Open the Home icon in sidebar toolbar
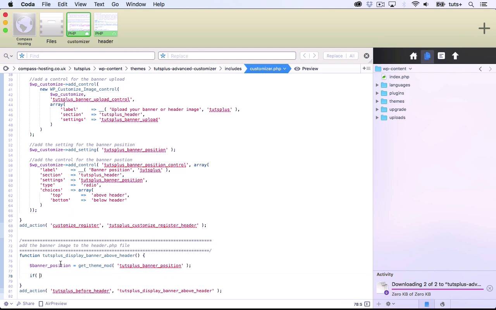Screen dimensions: 496x310 pyautogui.click(x=413, y=56)
